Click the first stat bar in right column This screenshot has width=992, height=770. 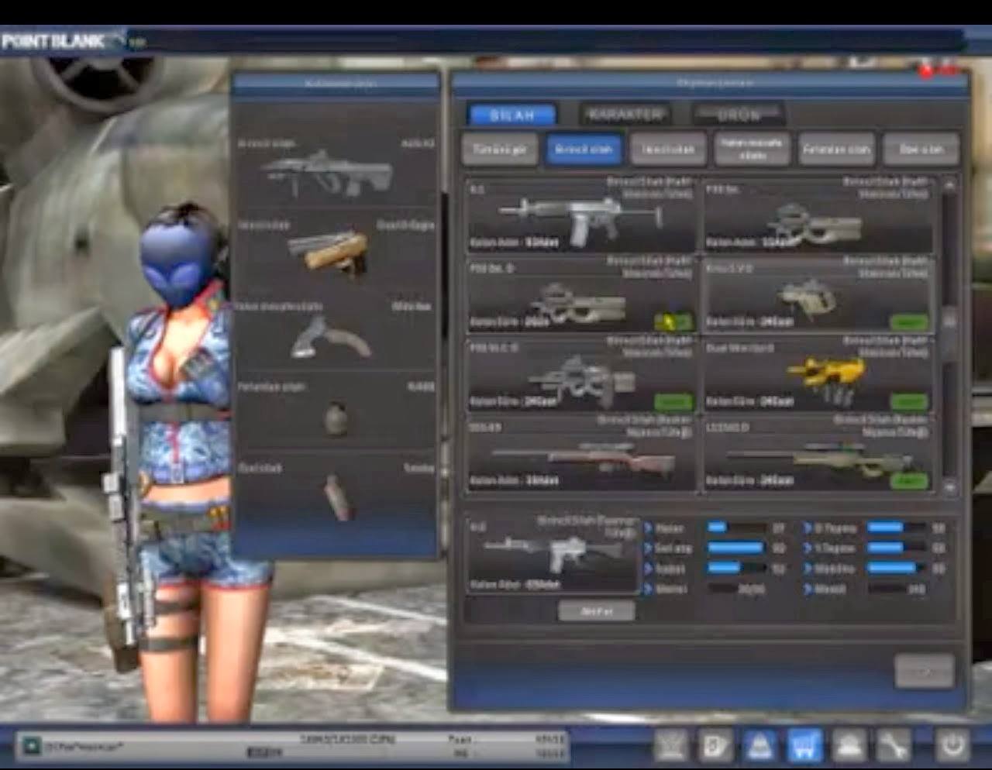coord(897,528)
